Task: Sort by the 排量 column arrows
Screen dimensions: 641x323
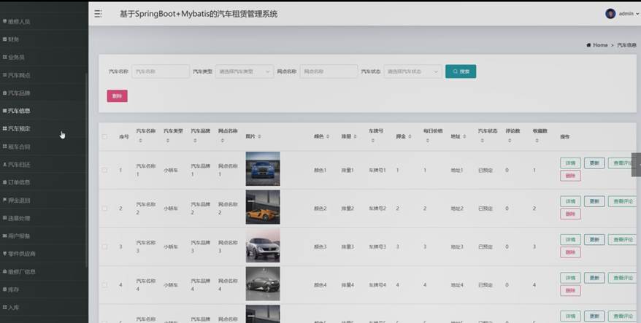Action: (356, 136)
